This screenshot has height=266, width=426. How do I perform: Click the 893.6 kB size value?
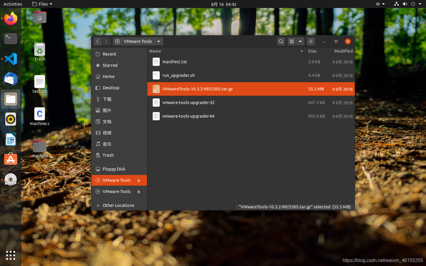316,116
